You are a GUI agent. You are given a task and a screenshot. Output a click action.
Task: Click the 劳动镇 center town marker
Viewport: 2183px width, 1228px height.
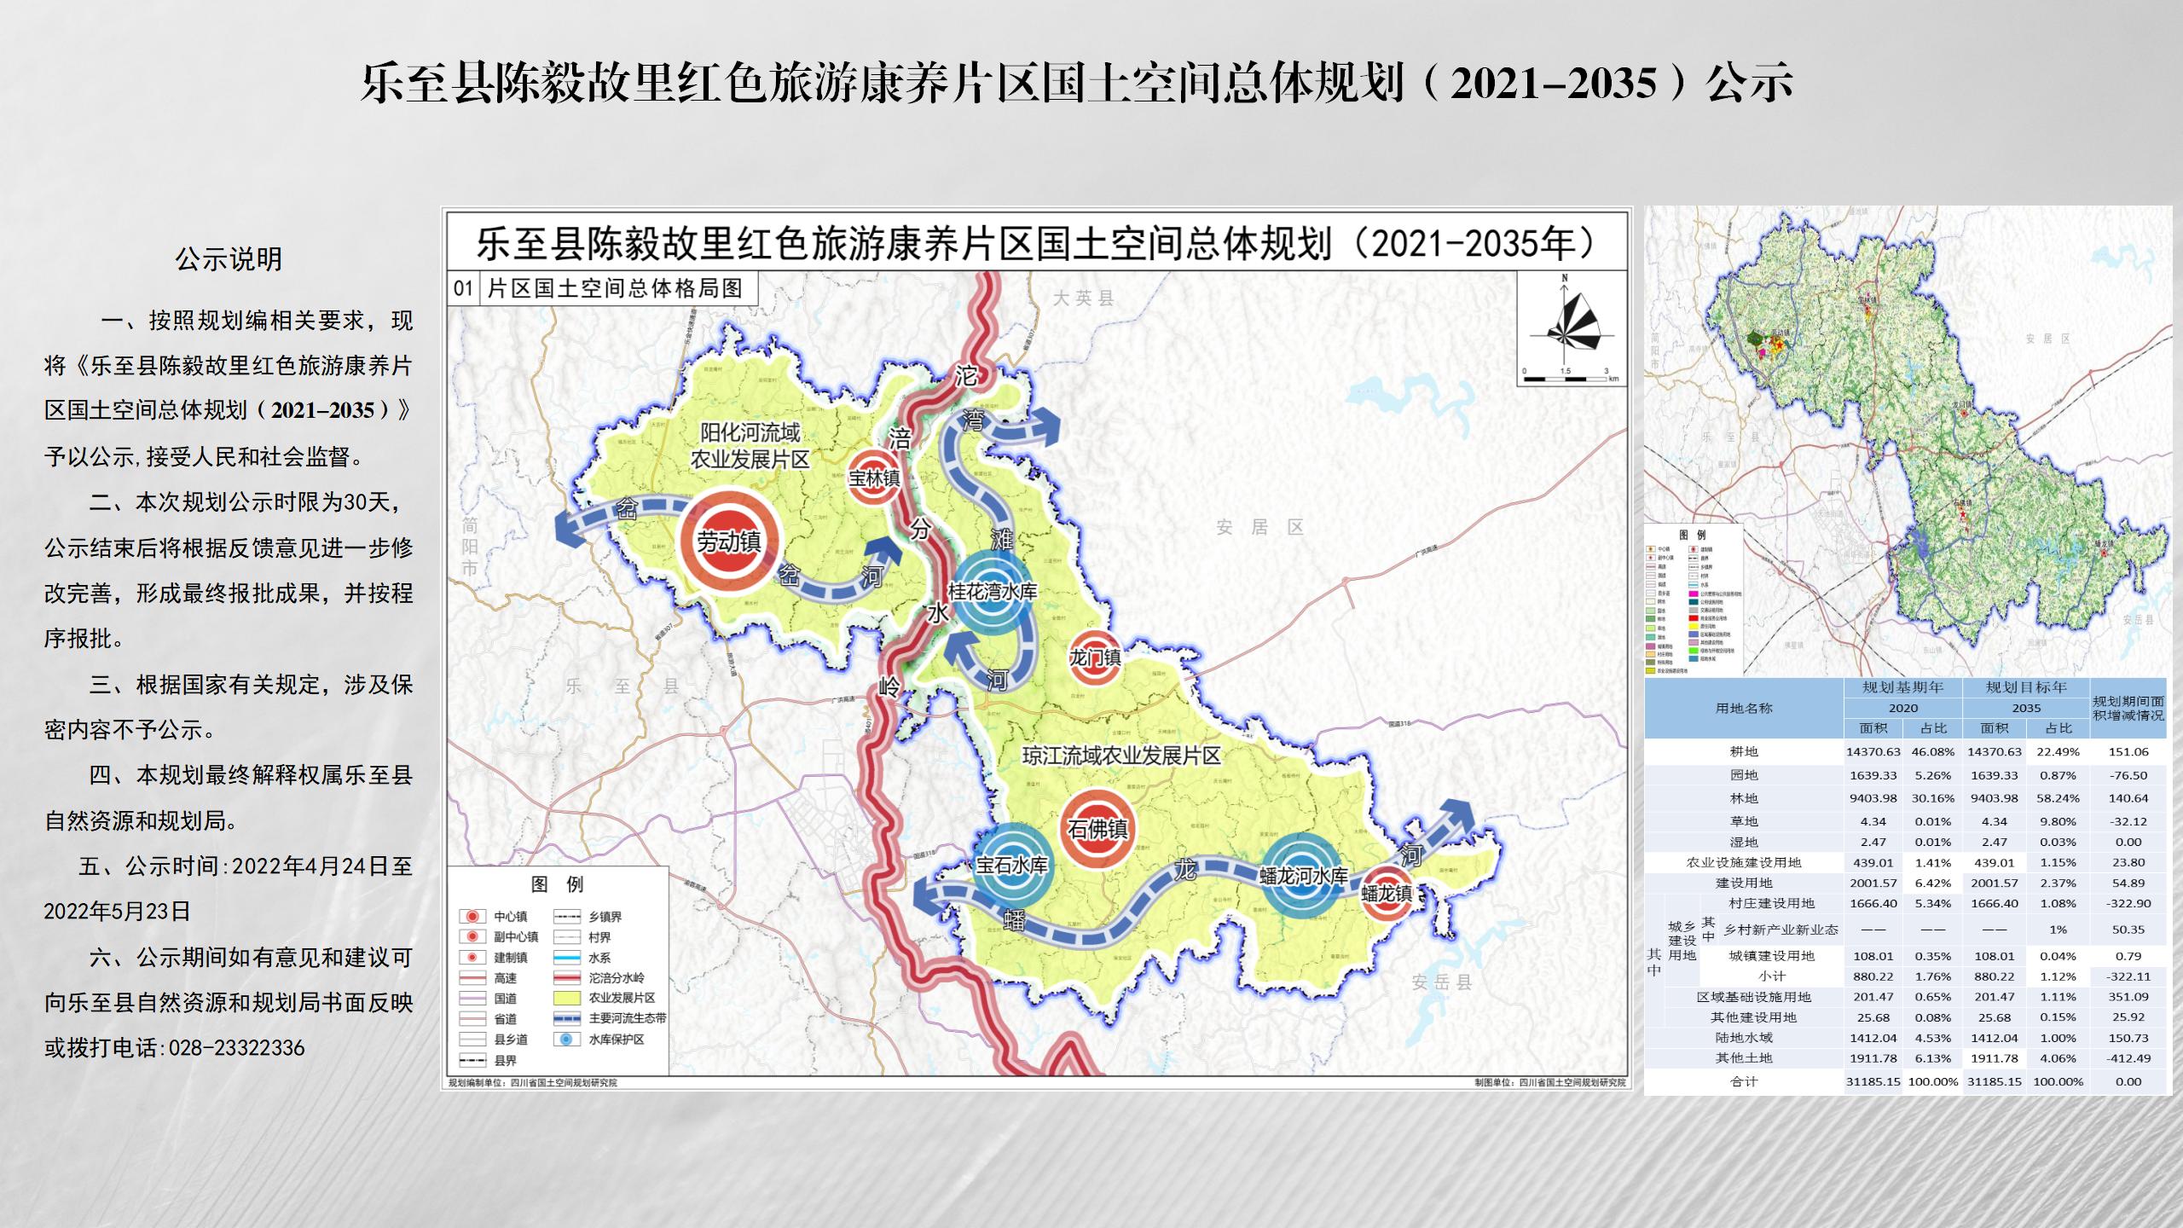[728, 541]
